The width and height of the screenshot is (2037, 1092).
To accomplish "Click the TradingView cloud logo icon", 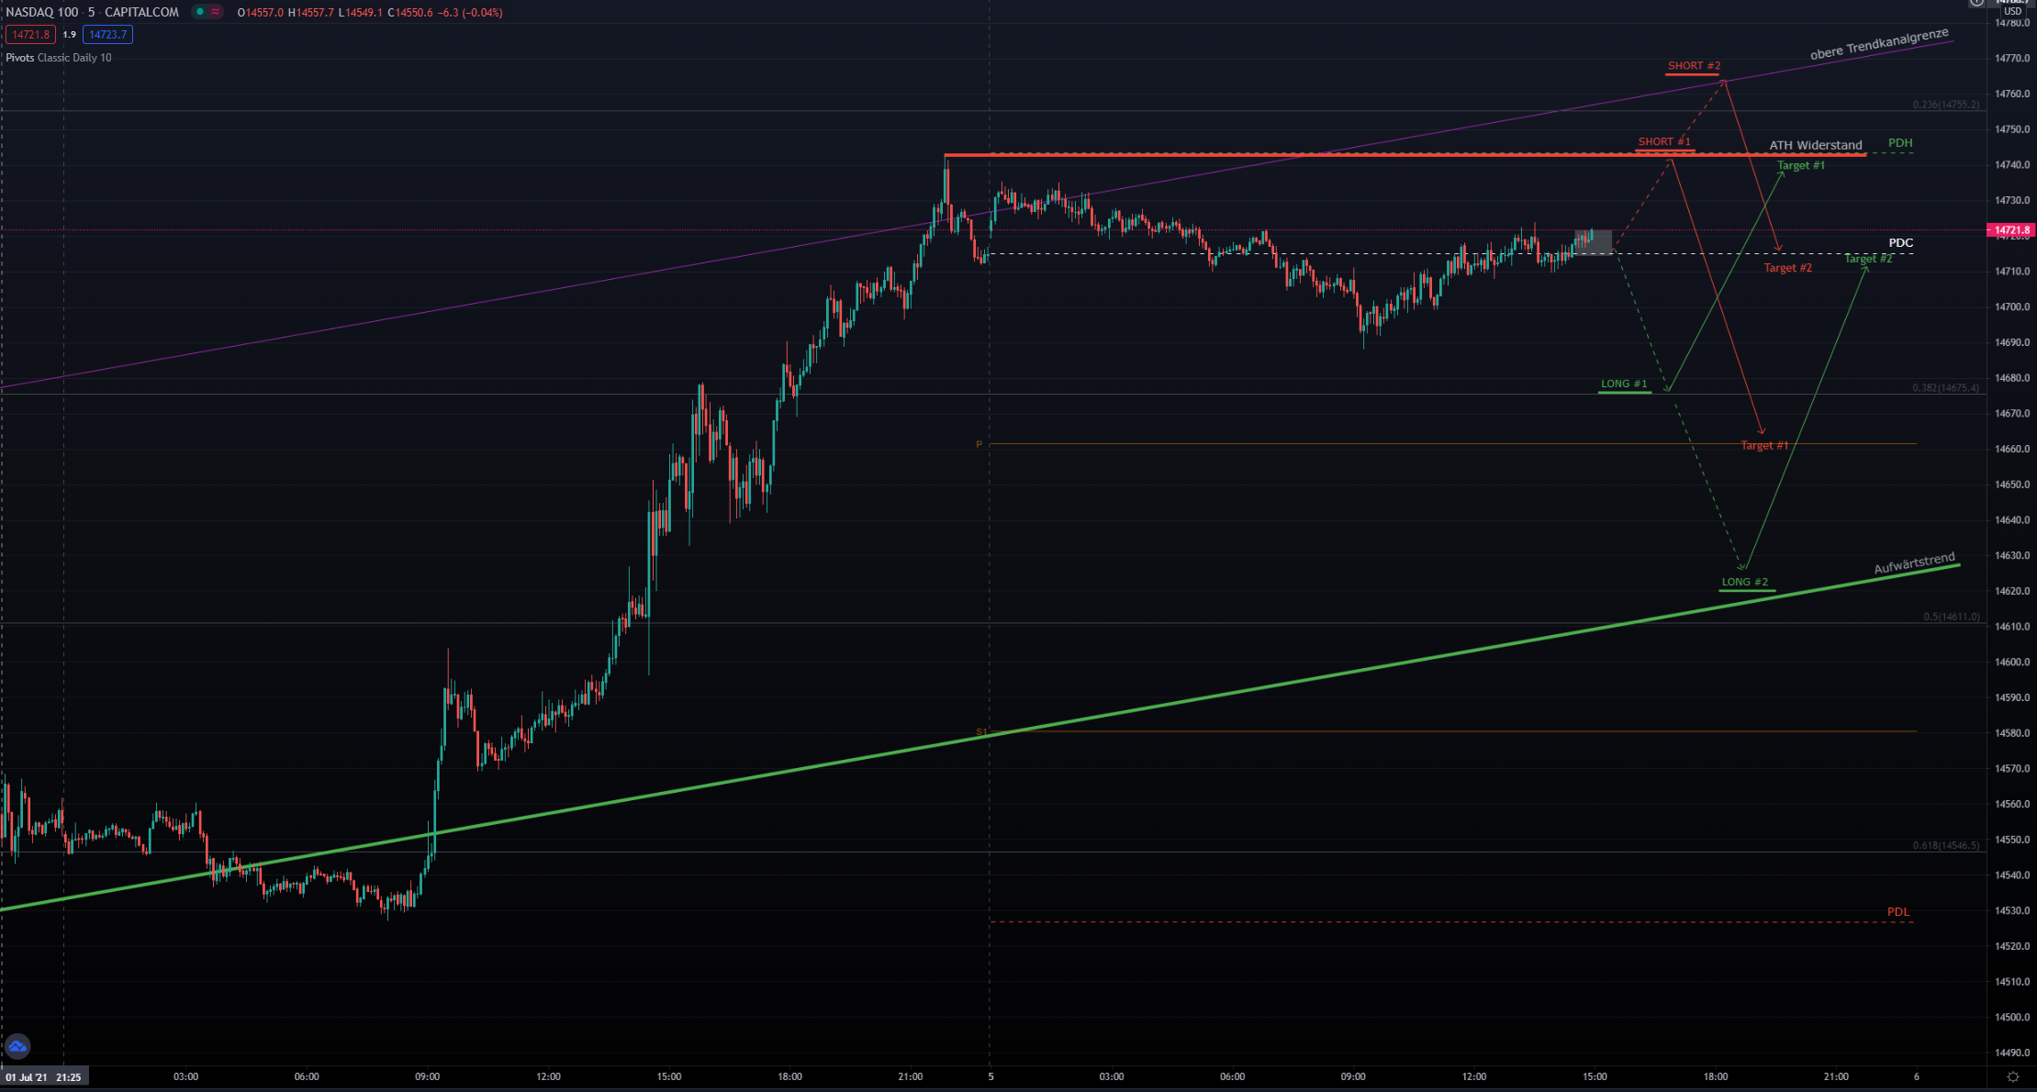I will (x=17, y=1046).
